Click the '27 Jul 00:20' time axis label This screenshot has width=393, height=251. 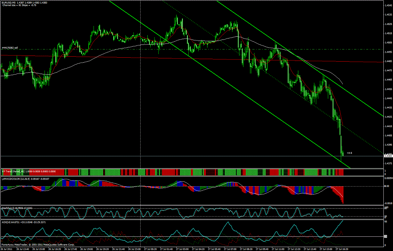[150, 249]
